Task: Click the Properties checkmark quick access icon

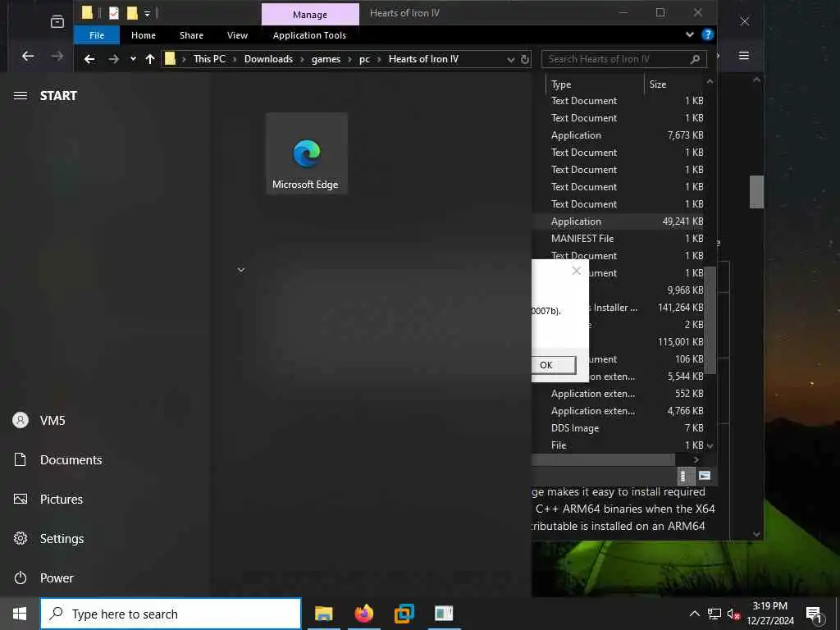Action: (113, 13)
